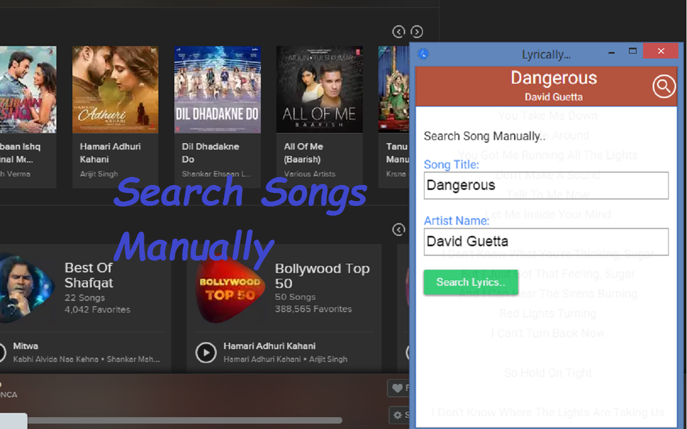Click the '50 Songs' count text
687x429 pixels.
[x=295, y=297]
